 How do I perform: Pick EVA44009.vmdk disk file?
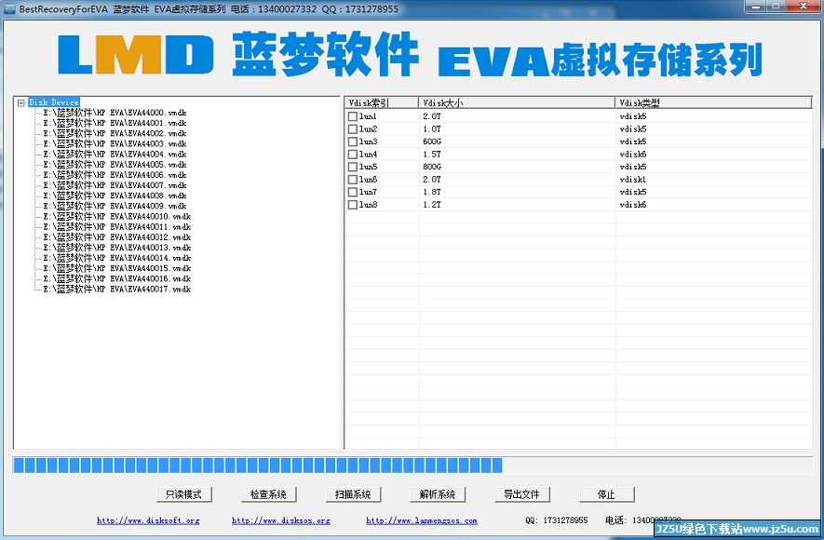pyautogui.click(x=115, y=207)
